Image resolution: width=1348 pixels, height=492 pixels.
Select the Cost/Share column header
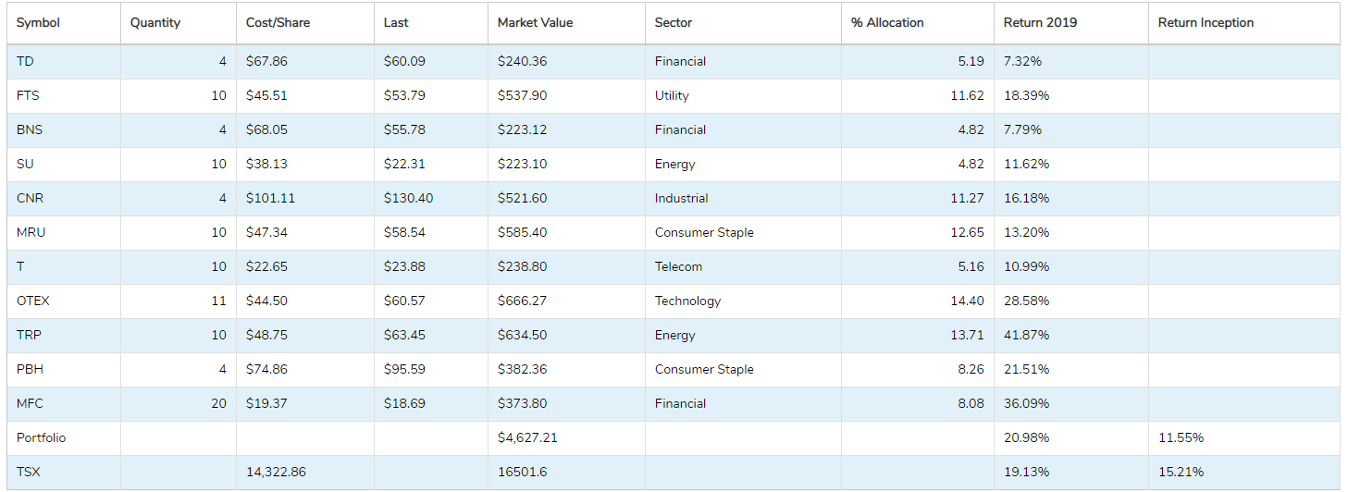[278, 23]
